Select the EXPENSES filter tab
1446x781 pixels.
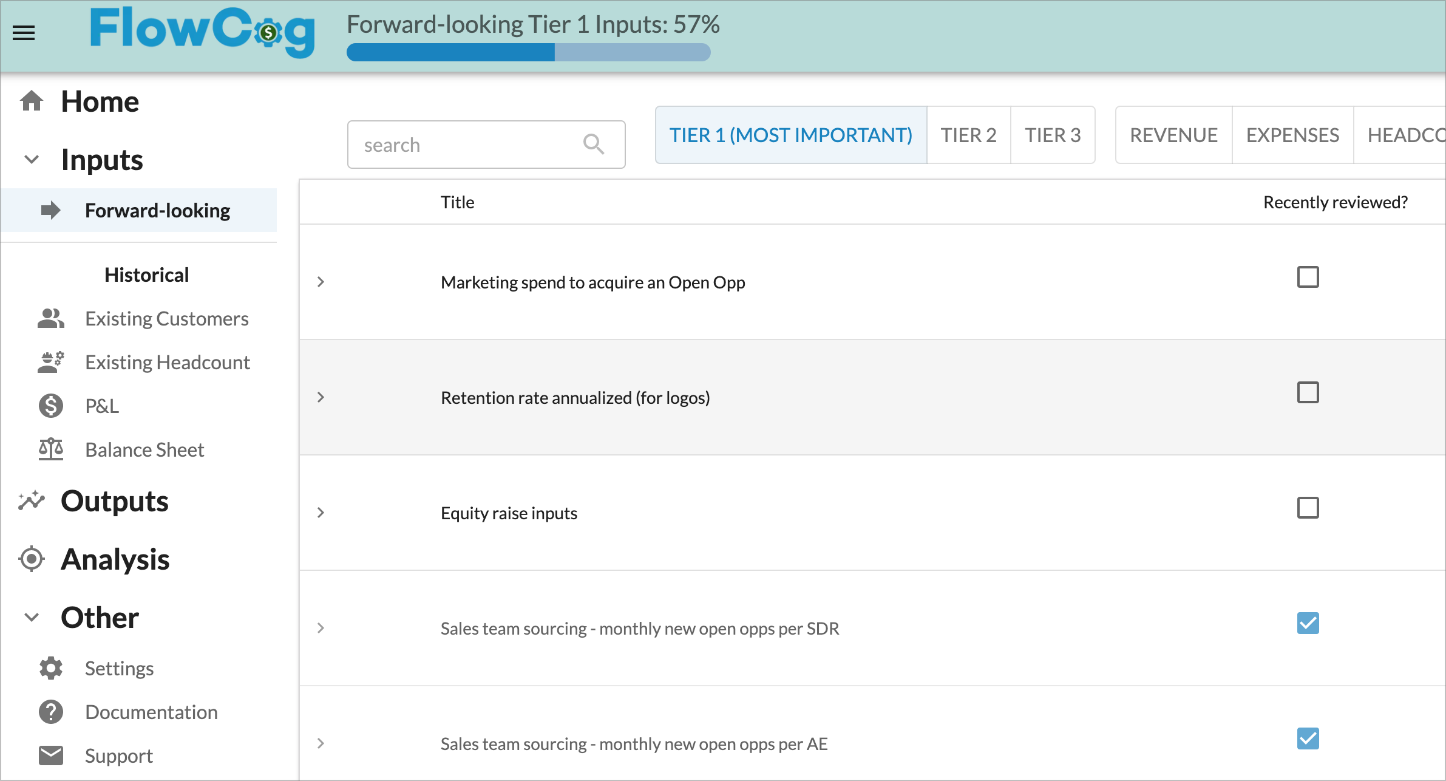[x=1292, y=135]
